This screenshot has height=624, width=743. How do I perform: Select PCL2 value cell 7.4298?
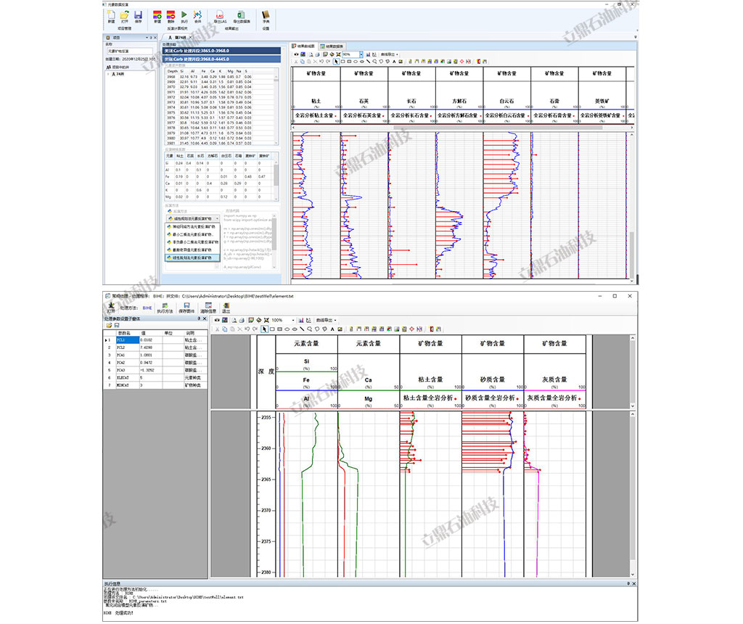point(151,348)
